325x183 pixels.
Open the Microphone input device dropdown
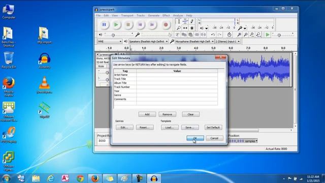194,42
